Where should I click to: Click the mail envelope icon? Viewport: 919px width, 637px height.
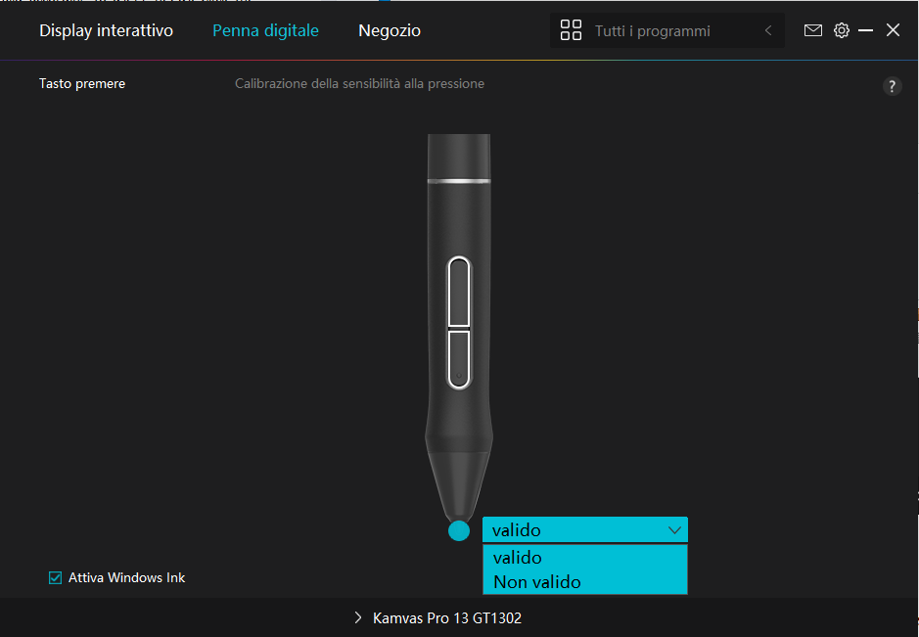[x=812, y=30]
